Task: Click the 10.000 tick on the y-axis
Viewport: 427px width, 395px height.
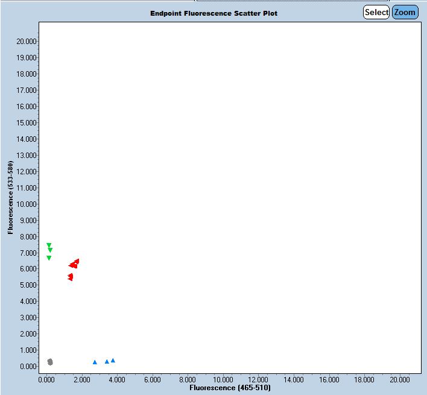Action: click(x=27, y=204)
